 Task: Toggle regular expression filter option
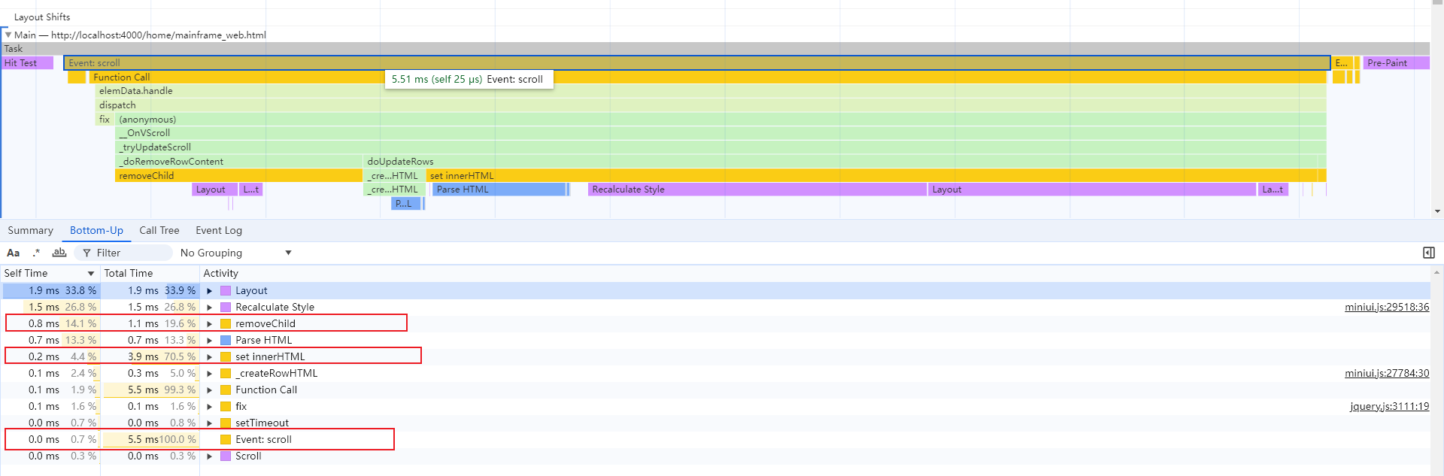point(36,253)
